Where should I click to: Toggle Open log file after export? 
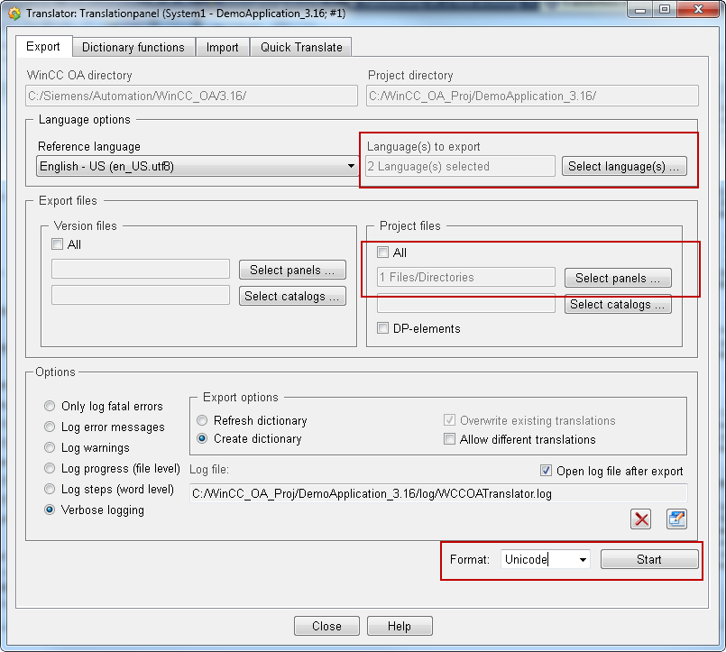pyautogui.click(x=545, y=471)
